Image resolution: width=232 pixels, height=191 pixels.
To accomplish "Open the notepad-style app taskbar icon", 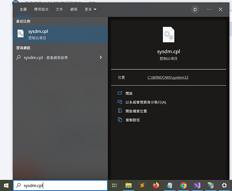I will 170,185.
